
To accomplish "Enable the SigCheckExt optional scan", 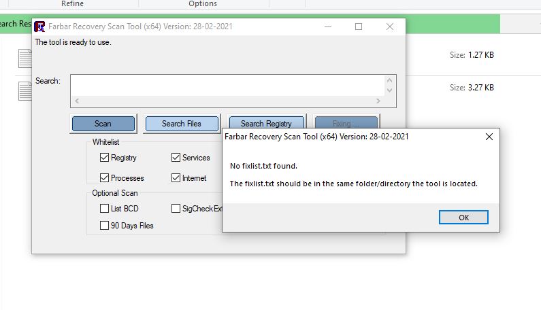I will (176, 208).
